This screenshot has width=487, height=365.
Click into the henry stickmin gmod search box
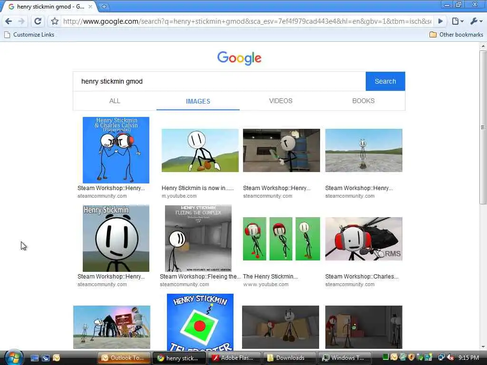(x=219, y=81)
